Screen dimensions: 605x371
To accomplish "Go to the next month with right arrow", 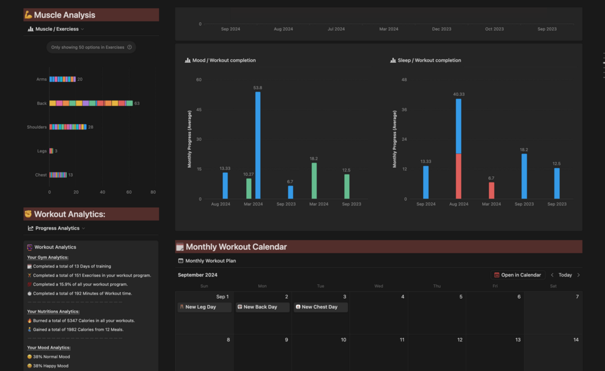I will point(579,275).
